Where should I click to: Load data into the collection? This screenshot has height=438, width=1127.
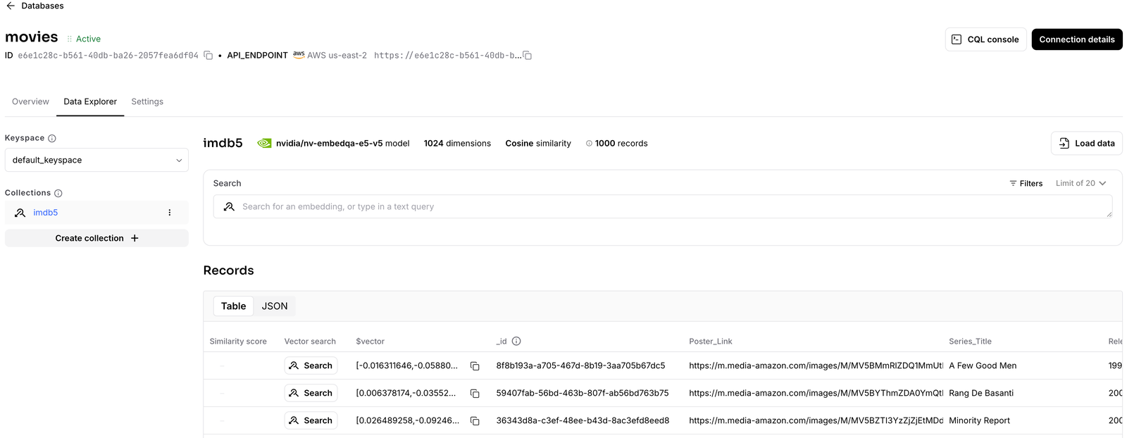[x=1086, y=143]
